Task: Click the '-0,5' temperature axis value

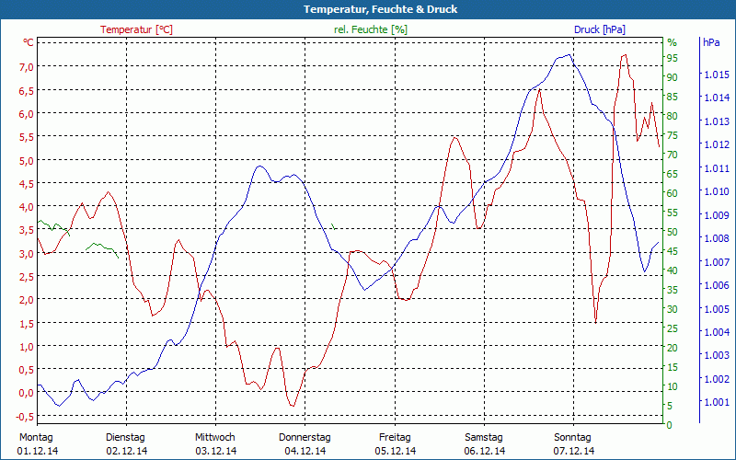Action: click(25, 417)
